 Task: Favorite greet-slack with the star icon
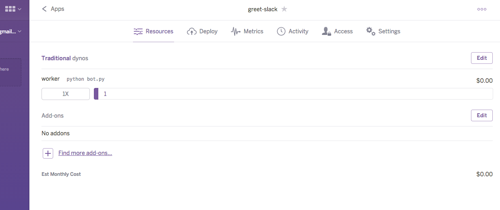(284, 9)
